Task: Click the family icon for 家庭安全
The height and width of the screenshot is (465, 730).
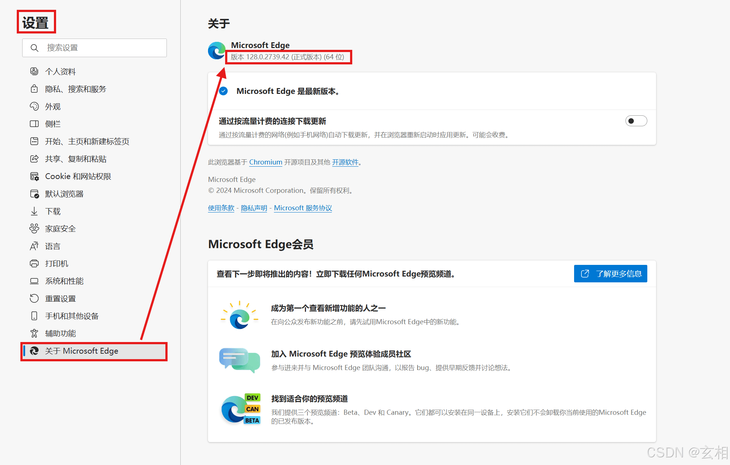Action: point(34,228)
